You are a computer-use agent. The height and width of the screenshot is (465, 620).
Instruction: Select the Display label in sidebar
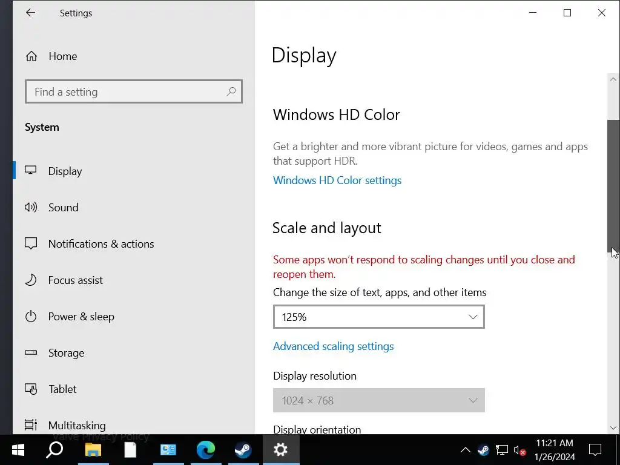pos(65,171)
